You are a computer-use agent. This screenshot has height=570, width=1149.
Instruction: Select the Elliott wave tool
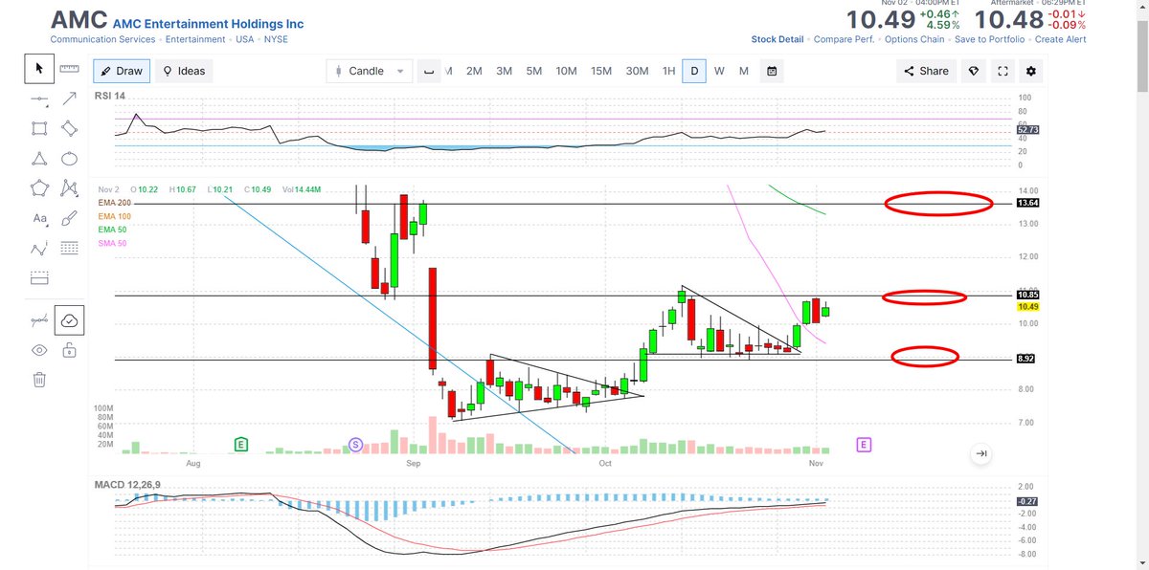point(39,249)
